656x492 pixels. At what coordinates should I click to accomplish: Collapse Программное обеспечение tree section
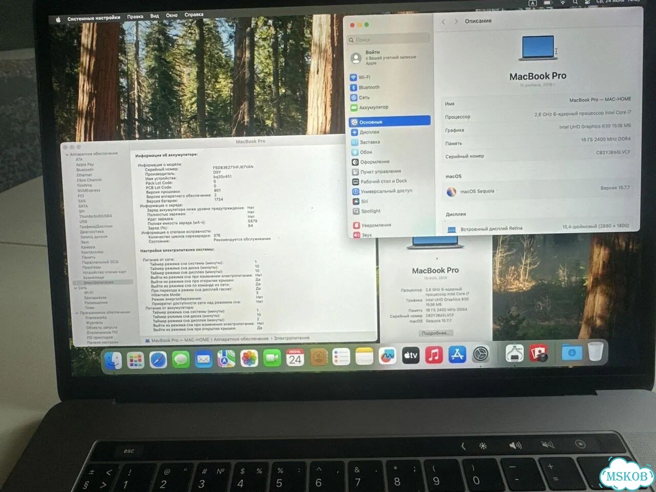click(77, 313)
